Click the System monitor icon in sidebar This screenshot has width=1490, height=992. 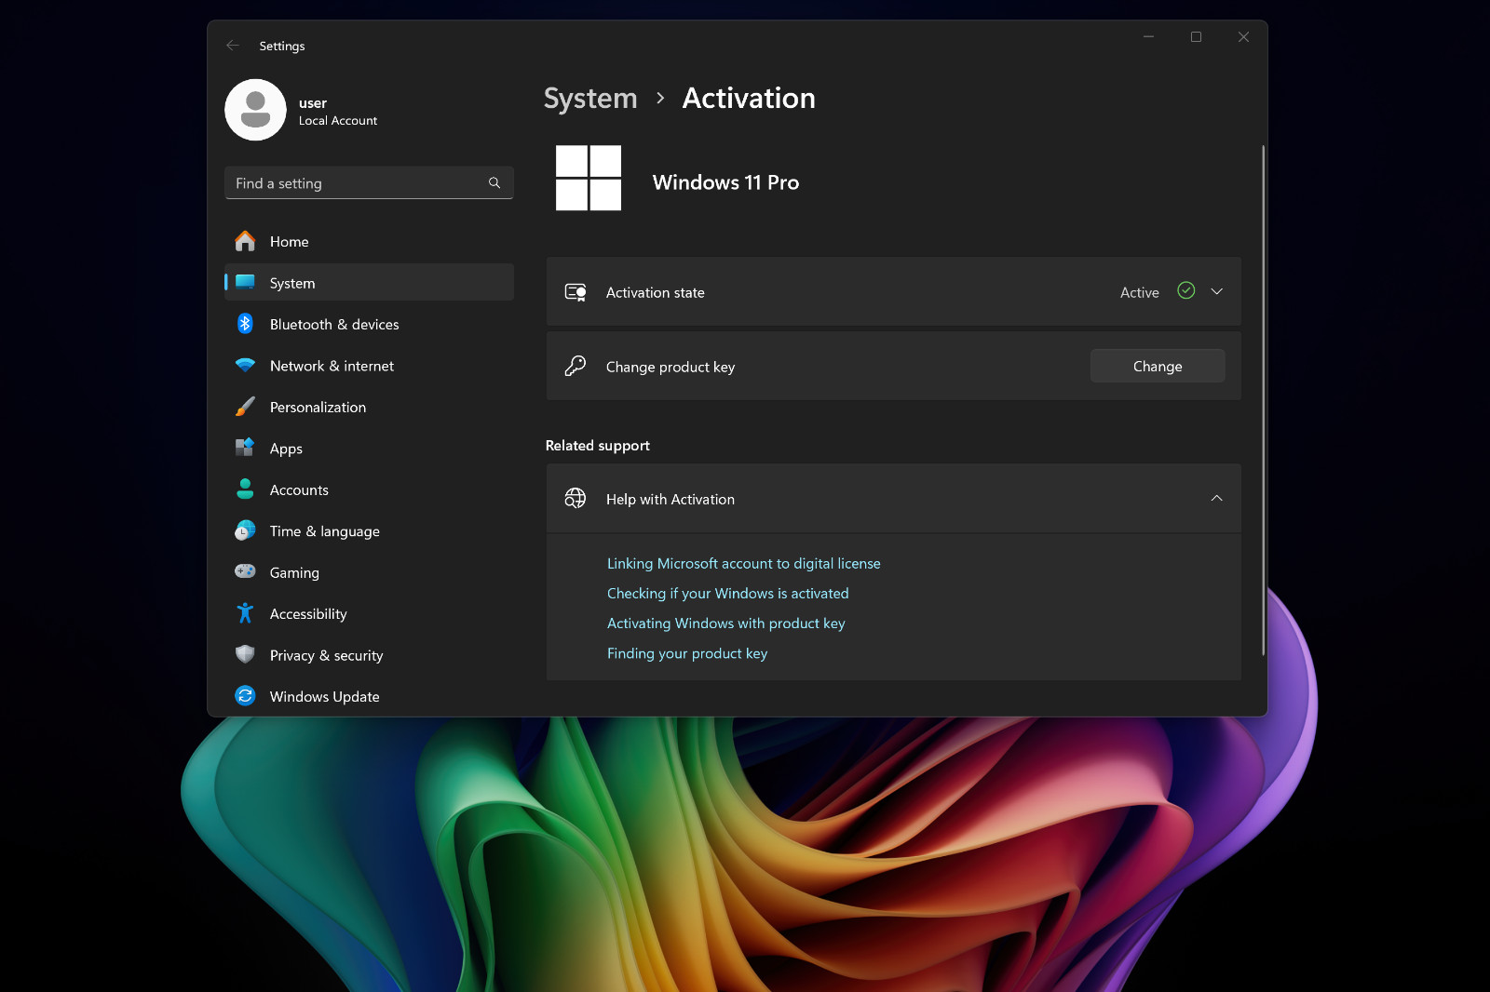[x=245, y=282]
